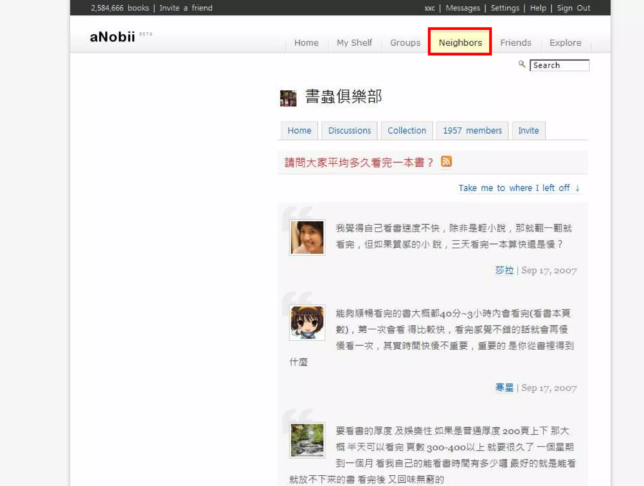
Task: Open the 書蟲俱樂部 group avatar image
Action: coord(288,98)
